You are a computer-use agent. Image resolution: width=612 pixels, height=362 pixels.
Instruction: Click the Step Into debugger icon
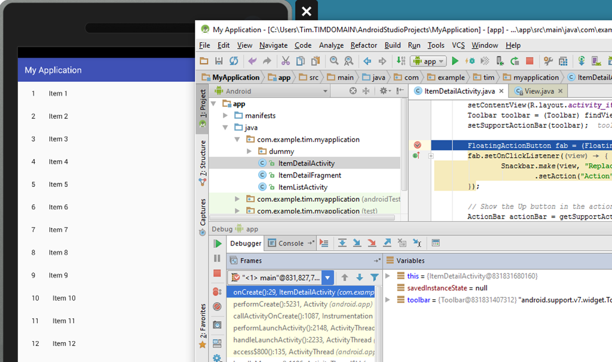click(357, 243)
